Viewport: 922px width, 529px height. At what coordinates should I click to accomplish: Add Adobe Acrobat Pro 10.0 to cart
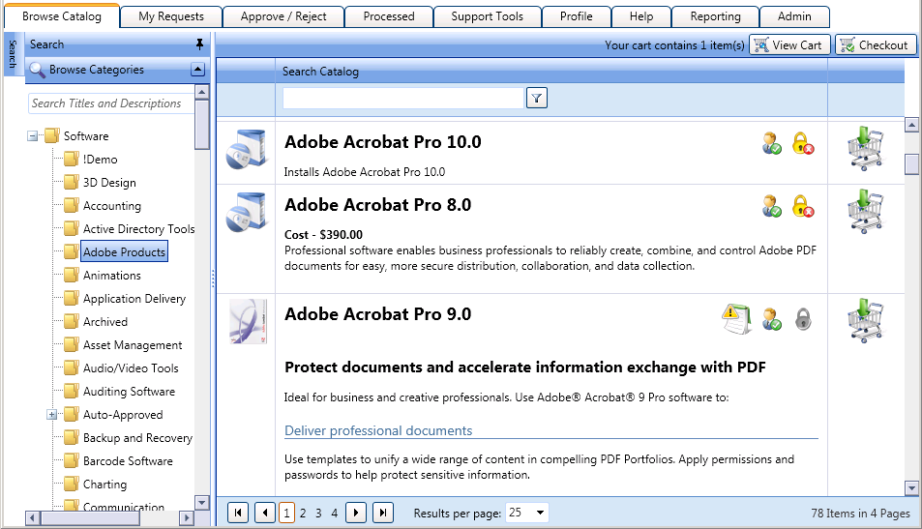866,148
